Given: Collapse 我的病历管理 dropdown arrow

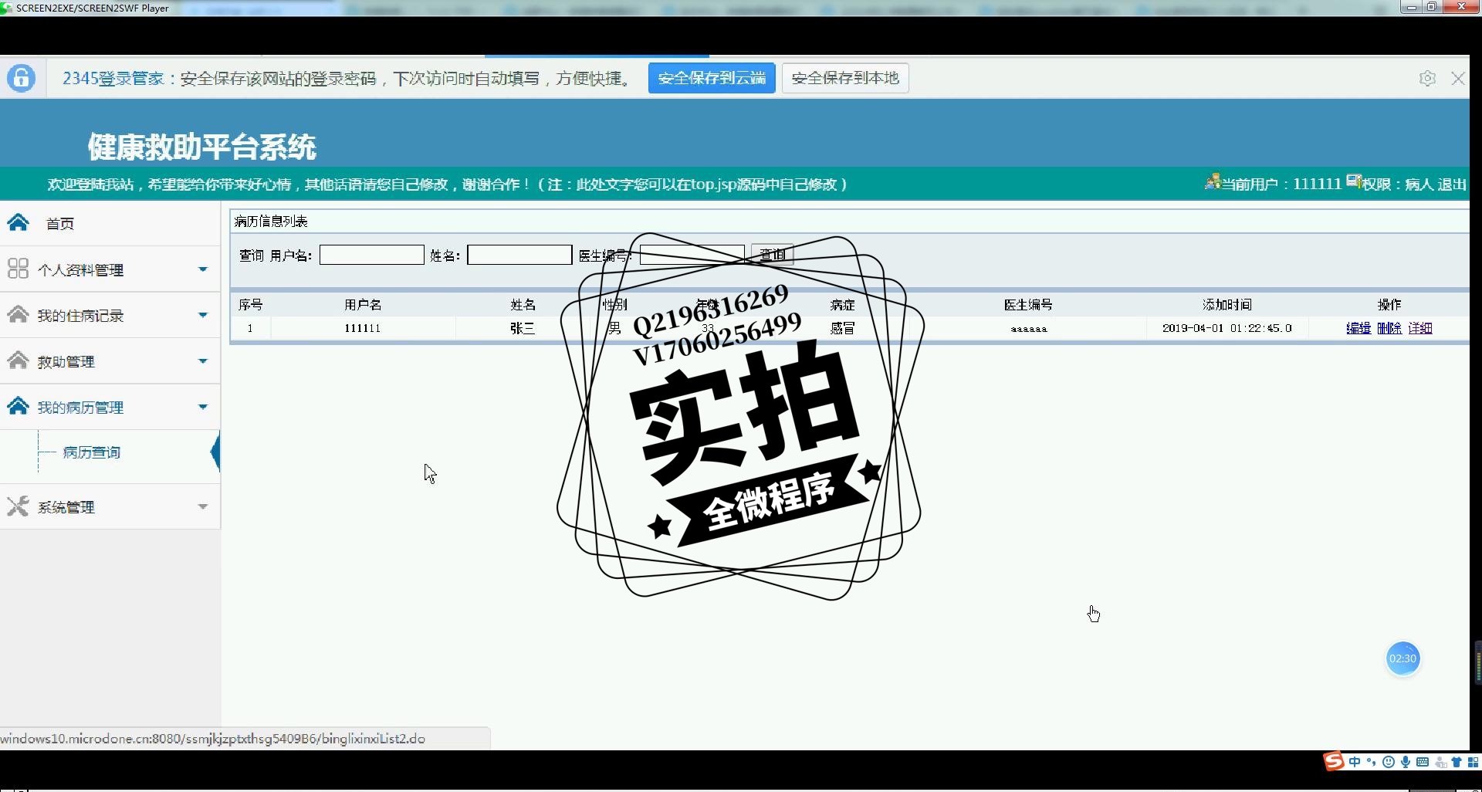Looking at the screenshot, I should tap(203, 407).
